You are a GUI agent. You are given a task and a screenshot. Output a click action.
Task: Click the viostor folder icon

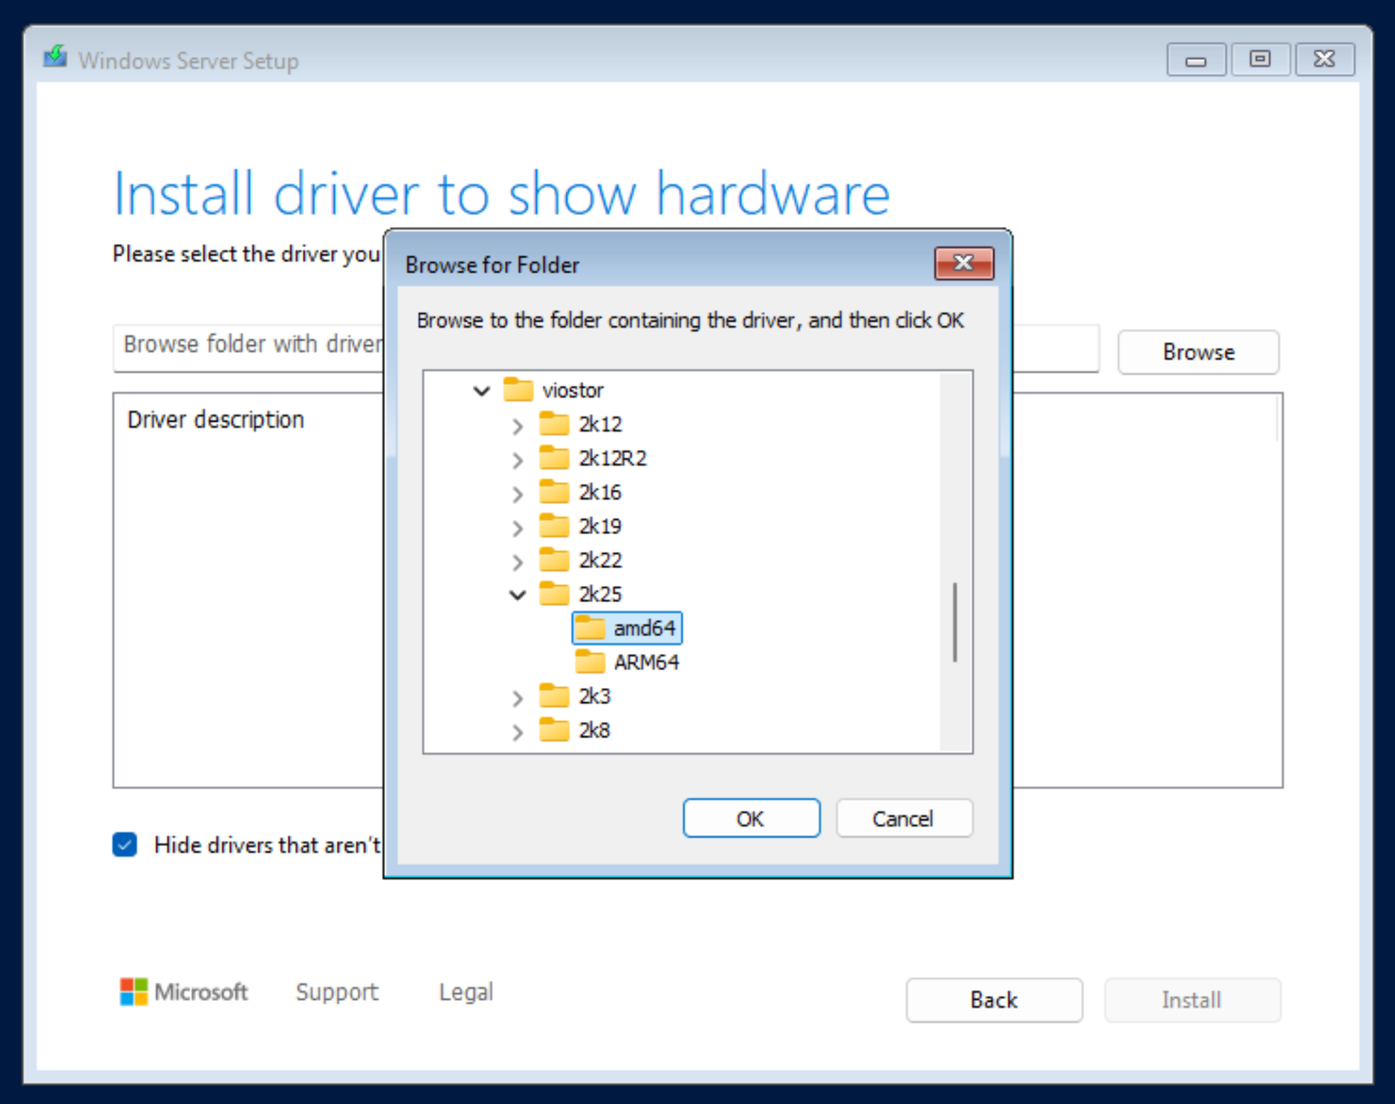click(517, 390)
